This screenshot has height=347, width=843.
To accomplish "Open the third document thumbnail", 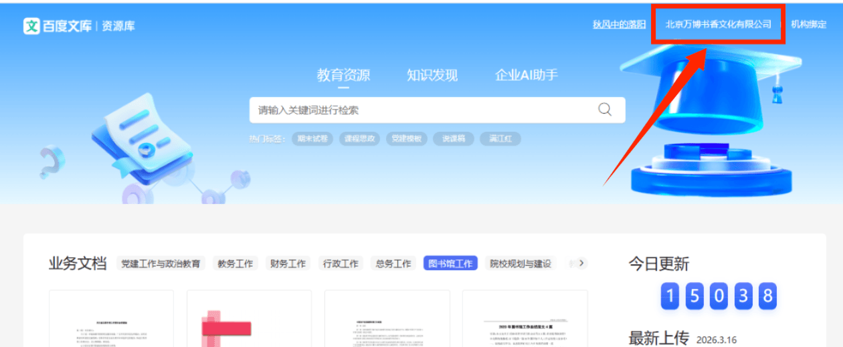I will click(387, 318).
